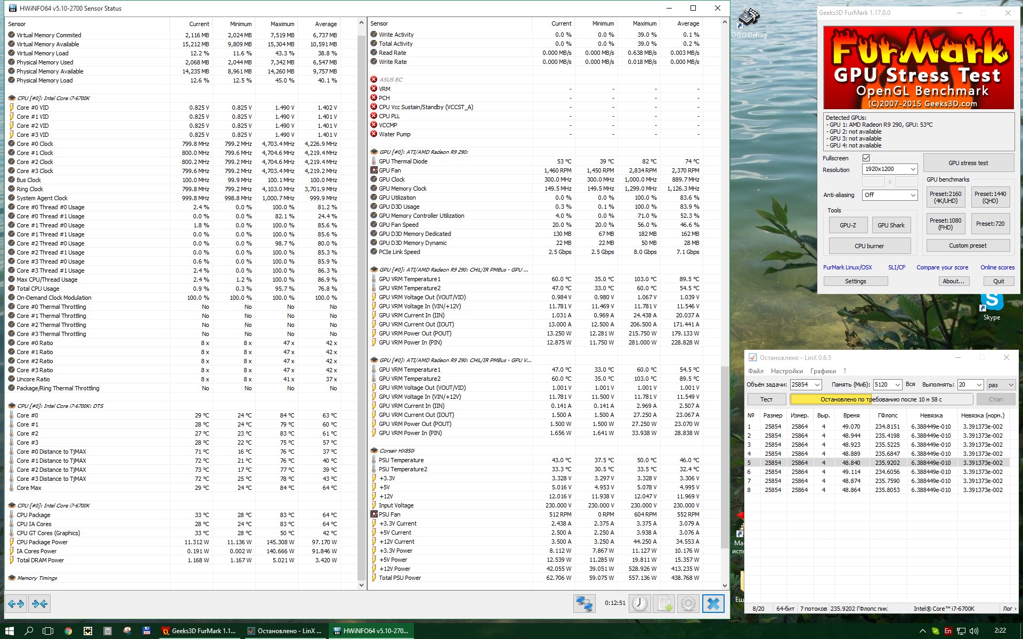Screen dimensions: 1023x639
Task: Click the floppy disk taskbar icon
Action: (x=147, y=631)
